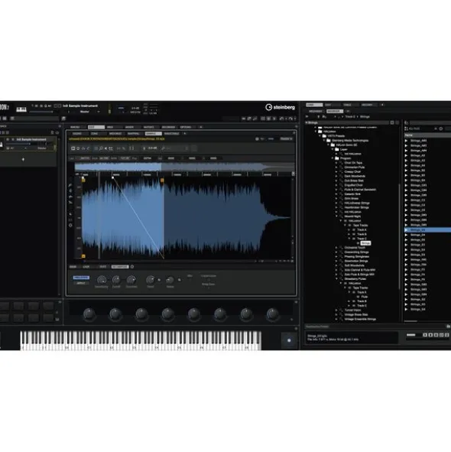
Task: Click play icon beside Strings_A2 sample
Action: click(x=407, y=155)
